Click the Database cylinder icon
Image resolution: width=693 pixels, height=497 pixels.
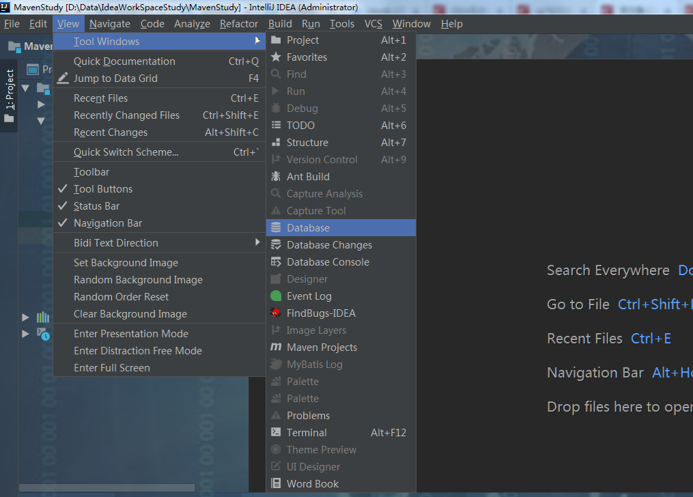276,227
